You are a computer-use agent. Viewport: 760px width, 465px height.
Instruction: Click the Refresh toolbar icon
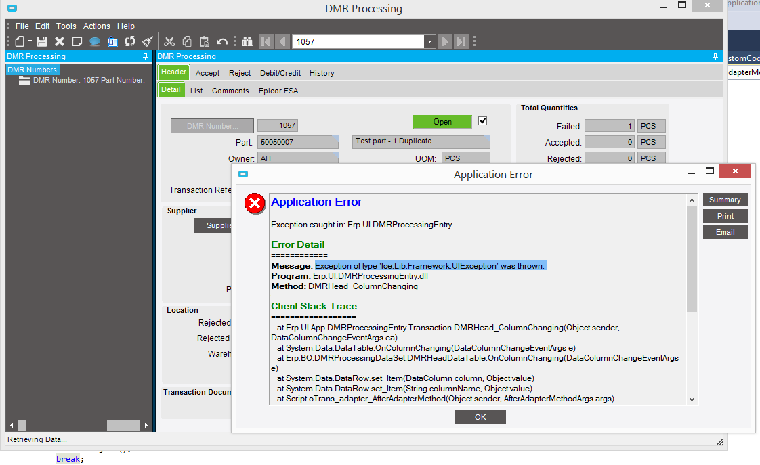click(x=130, y=42)
